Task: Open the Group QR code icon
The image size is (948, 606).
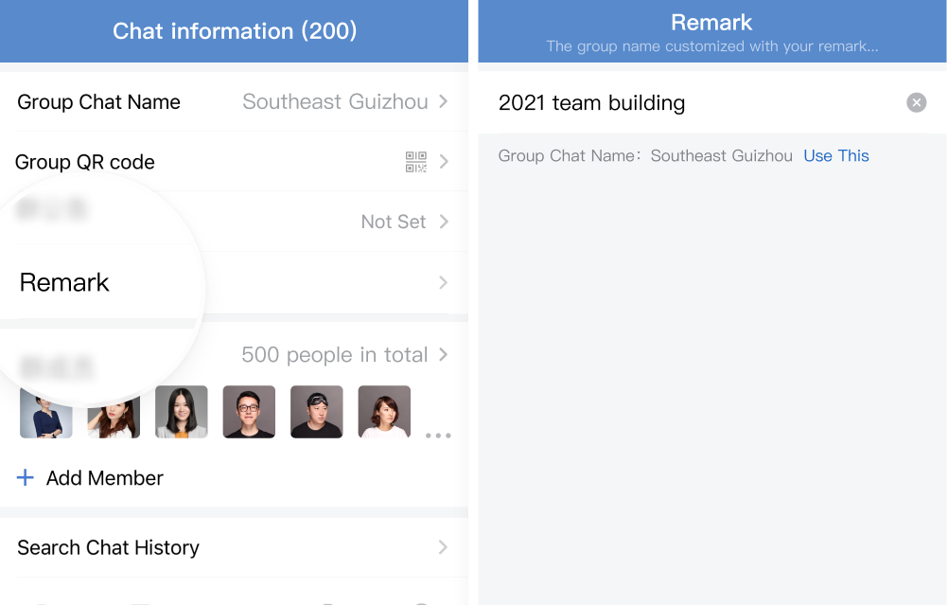Action: 416,162
